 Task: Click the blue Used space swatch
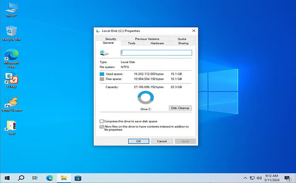coord(102,74)
